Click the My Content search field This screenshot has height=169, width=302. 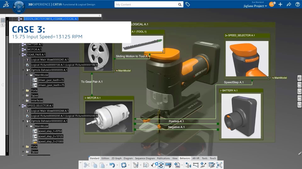[146, 4]
